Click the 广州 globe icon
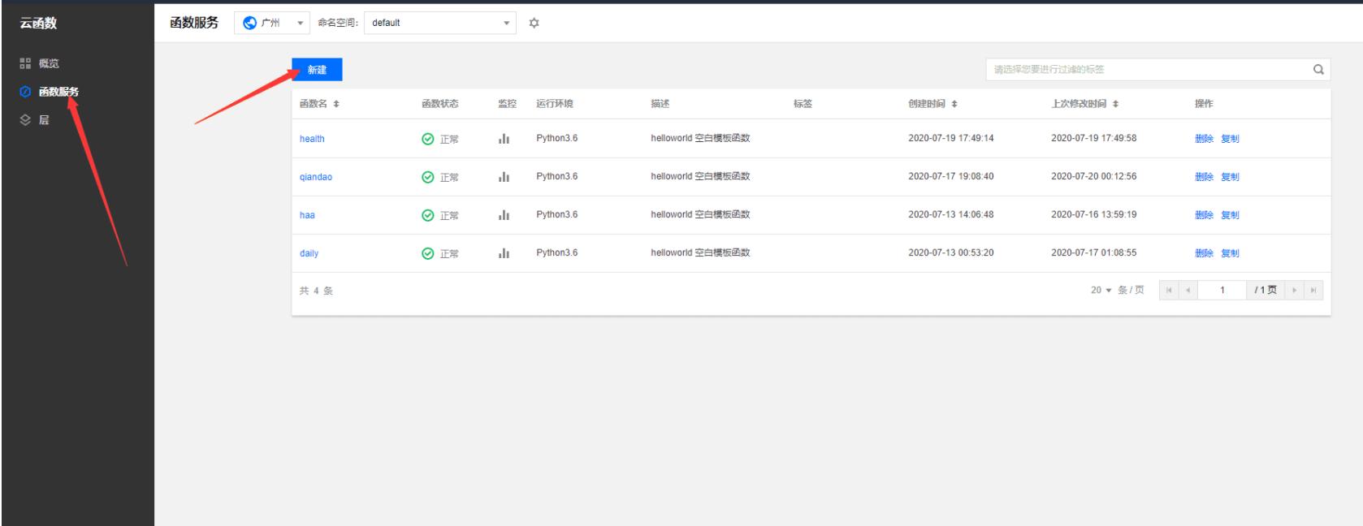The image size is (1363, 526). pyautogui.click(x=249, y=23)
